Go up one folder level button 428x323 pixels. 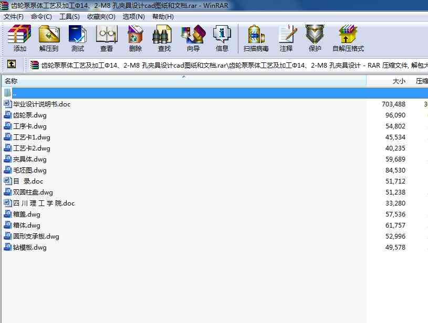pos(12,65)
